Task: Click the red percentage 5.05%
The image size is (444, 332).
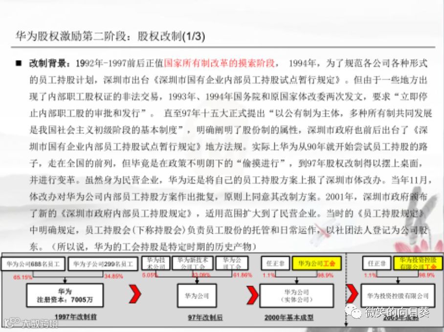Action: pyautogui.click(x=150, y=275)
